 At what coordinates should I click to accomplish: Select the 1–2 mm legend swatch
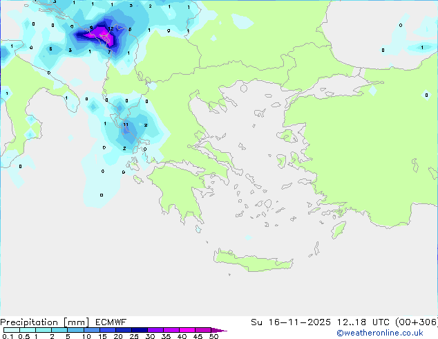click(x=44, y=330)
